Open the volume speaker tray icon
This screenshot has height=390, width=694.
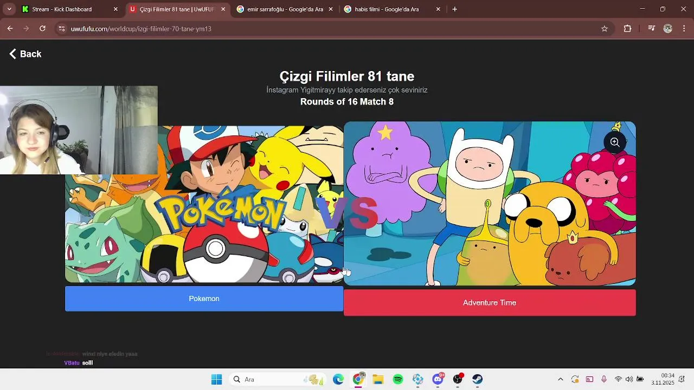click(x=629, y=379)
